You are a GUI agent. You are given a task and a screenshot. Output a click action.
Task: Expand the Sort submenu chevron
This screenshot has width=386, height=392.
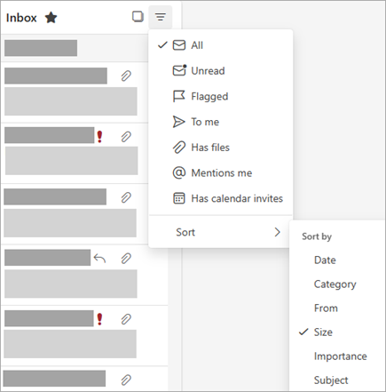pyautogui.click(x=277, y=232)
